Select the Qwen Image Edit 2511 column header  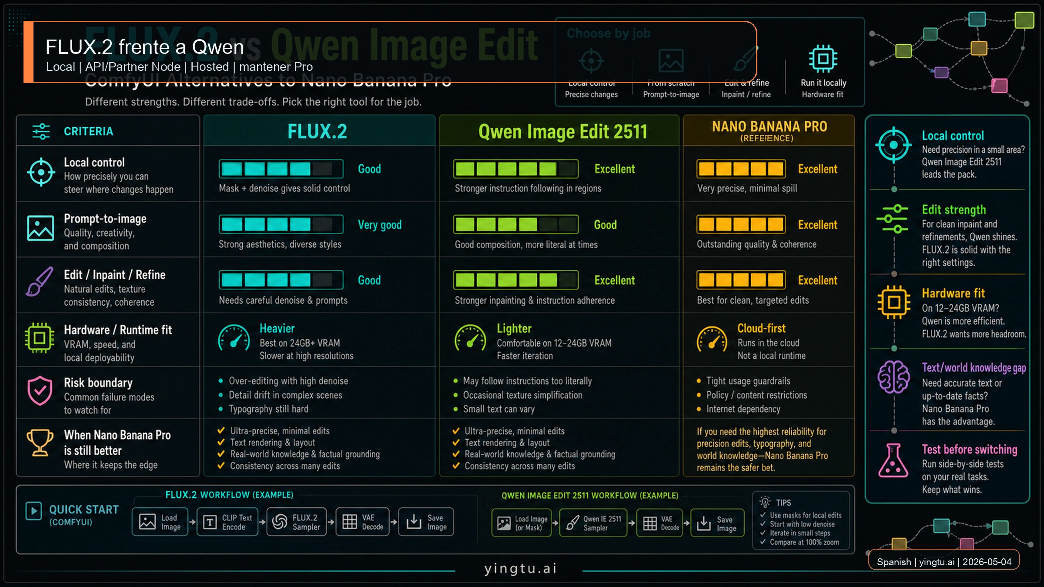coord(559,131)
